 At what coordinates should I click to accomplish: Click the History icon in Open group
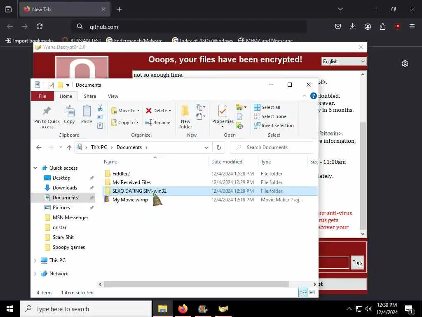pyautogui.click(x=239, y=125)
